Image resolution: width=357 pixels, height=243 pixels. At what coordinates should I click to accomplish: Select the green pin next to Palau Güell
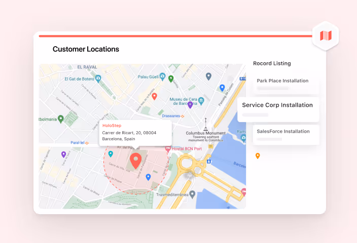point(171,78)
